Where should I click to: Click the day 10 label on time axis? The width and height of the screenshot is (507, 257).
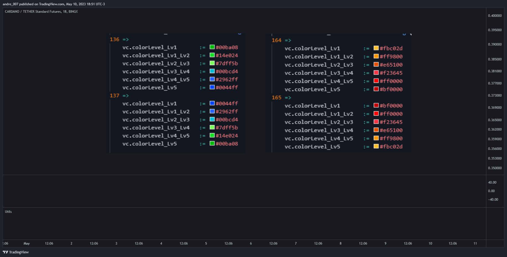430,243
